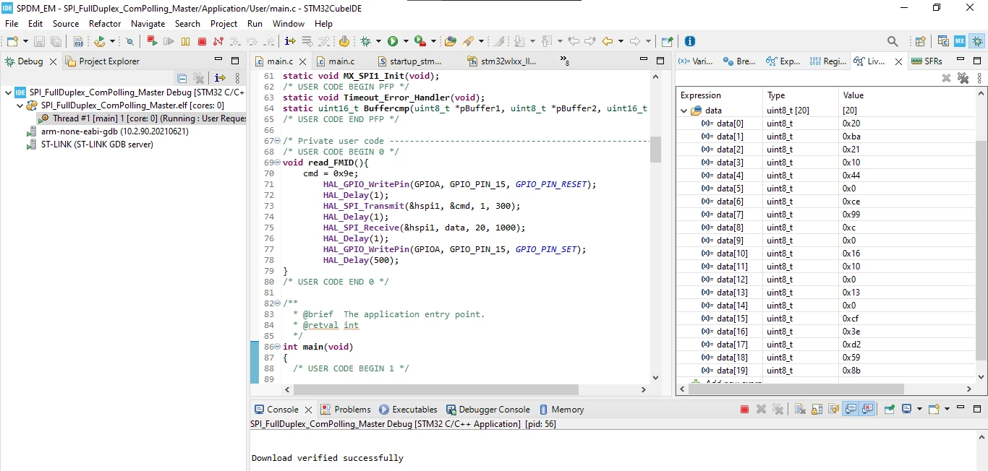
Task: Open the Information Center icon
Action: coord(689,41)
